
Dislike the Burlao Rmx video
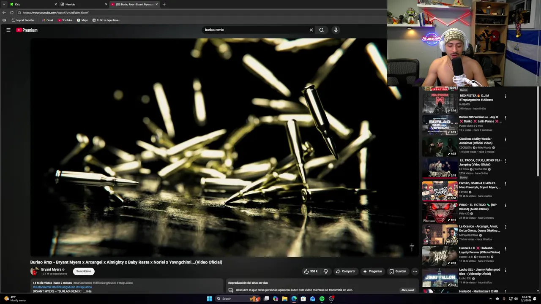click(325, 271)
